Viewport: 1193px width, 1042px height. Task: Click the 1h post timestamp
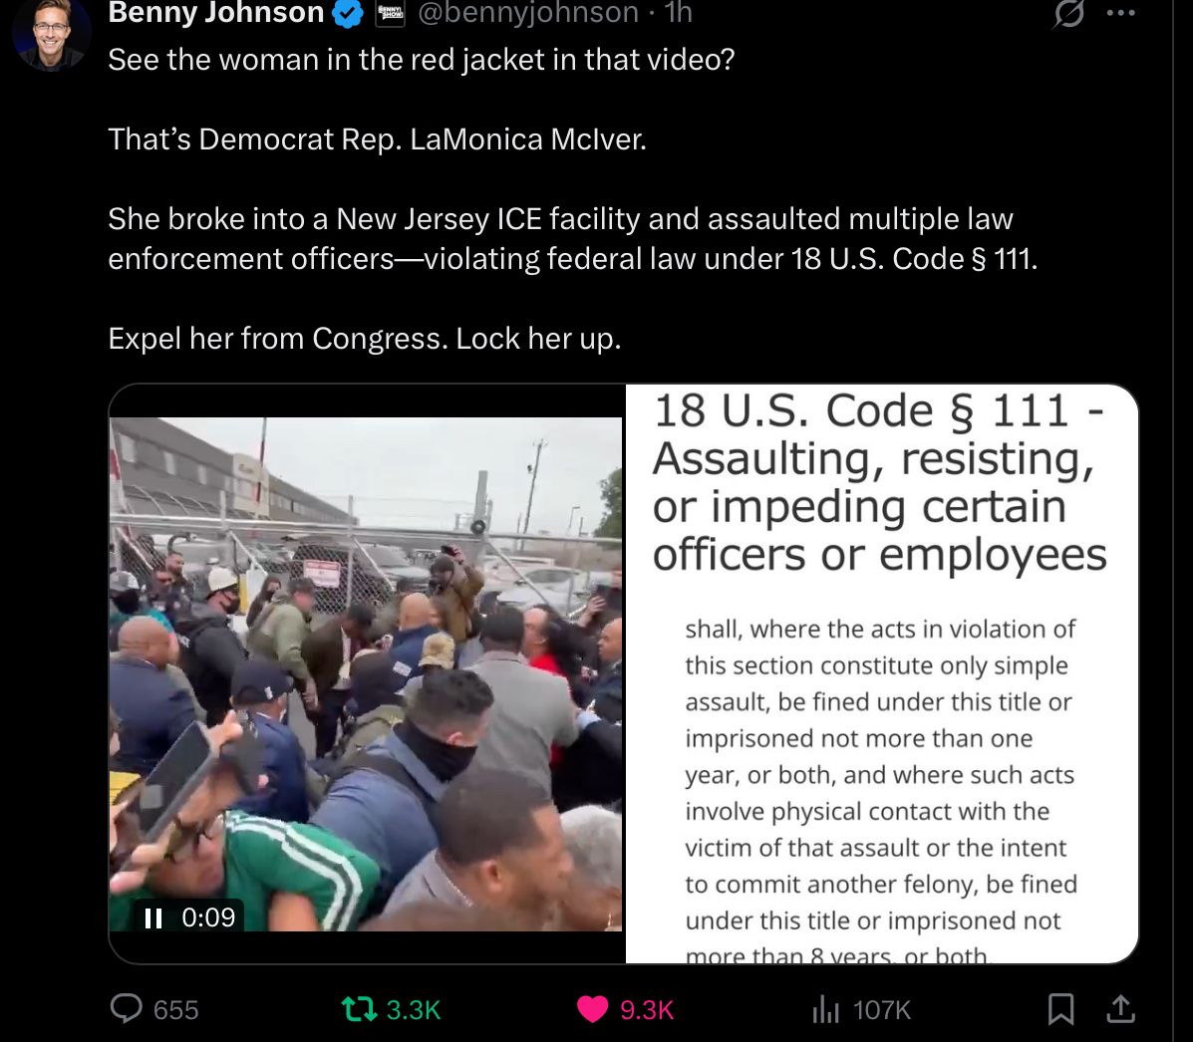click(x=678, y=13)
